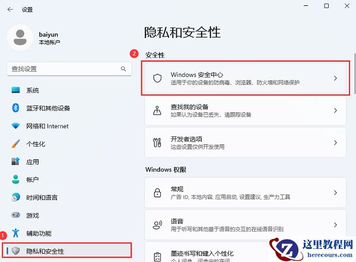This screenshot has height=262, width=356.
Task: Expand 常规 row chevron
Action: pos(335,192)
